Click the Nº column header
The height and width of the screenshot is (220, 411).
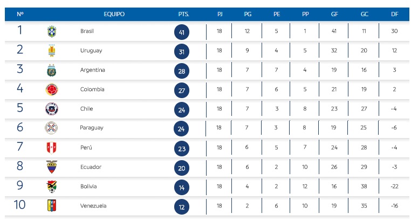point(20,14)
